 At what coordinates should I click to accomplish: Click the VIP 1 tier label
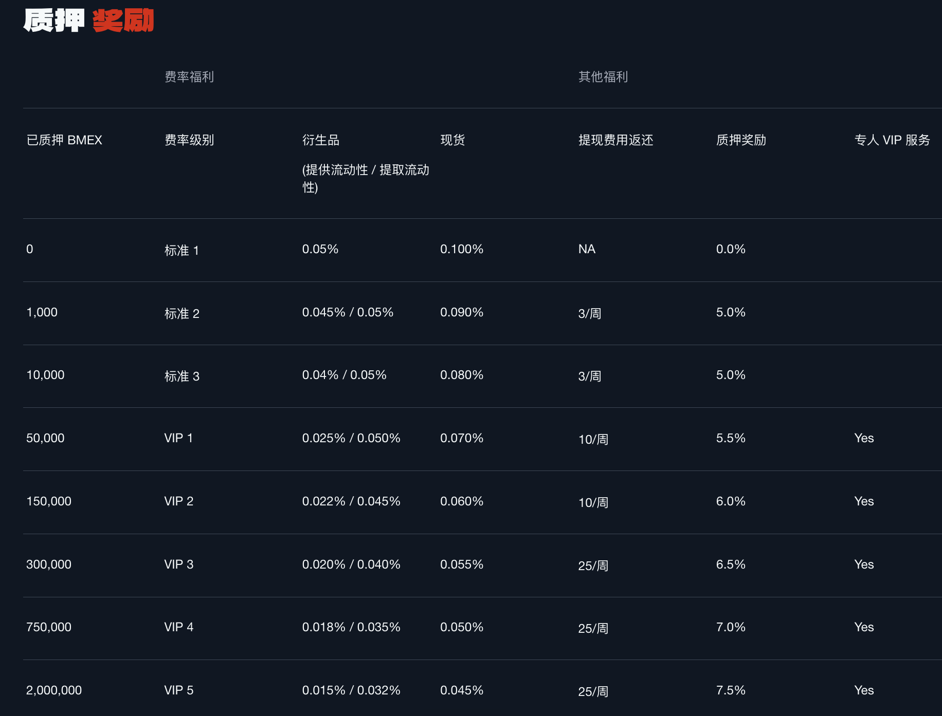pyautogui.click(x=178, y=438)
